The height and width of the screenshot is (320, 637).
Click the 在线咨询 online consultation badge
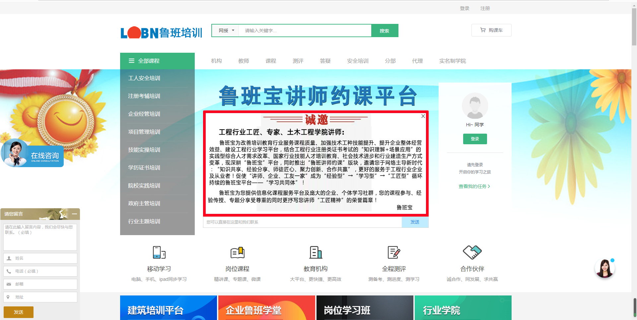coord(32,153)
